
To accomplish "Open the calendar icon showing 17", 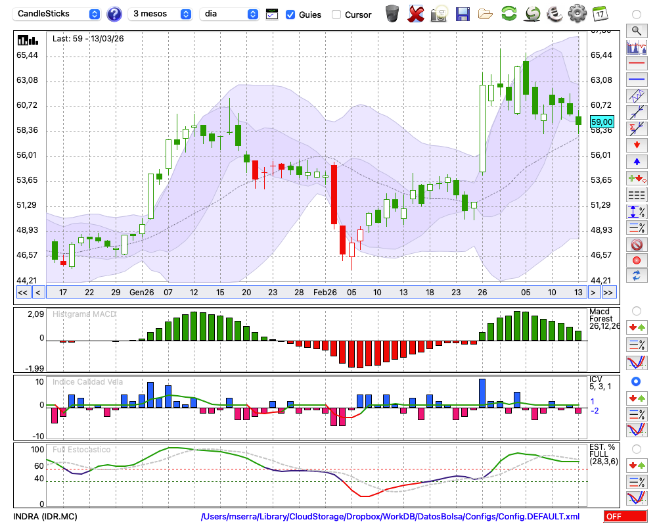I will 600,13.
